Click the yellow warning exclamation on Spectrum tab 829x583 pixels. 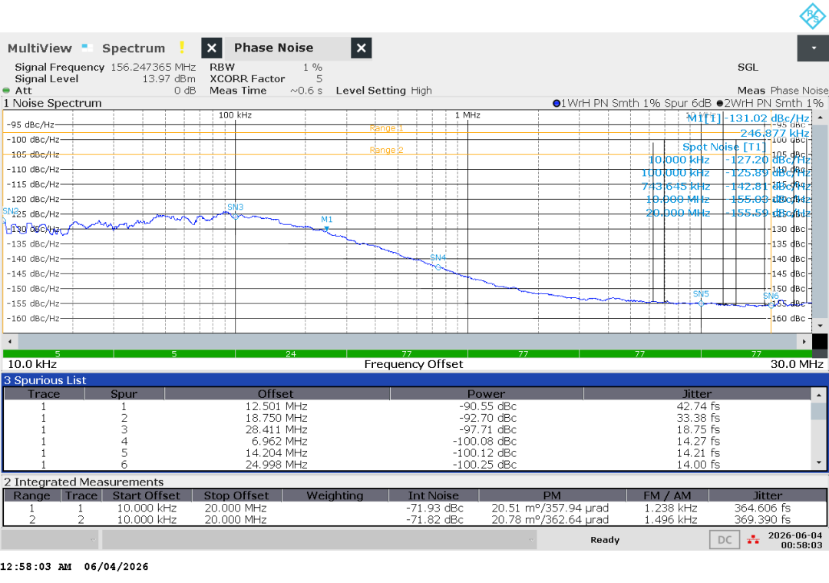tap(181, 48)
